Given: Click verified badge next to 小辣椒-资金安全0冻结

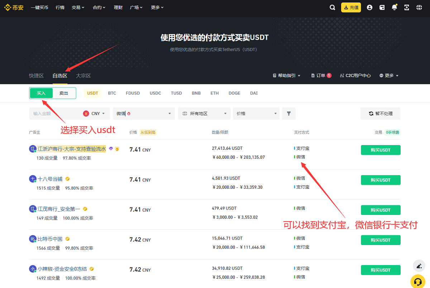Looking at the screenshot, I should click(92, 269).
